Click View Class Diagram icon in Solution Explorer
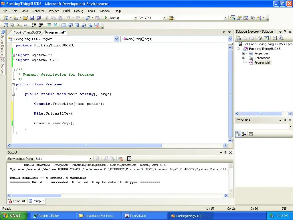The height and width of the screenshot is (220, 293). click(281, 38)
